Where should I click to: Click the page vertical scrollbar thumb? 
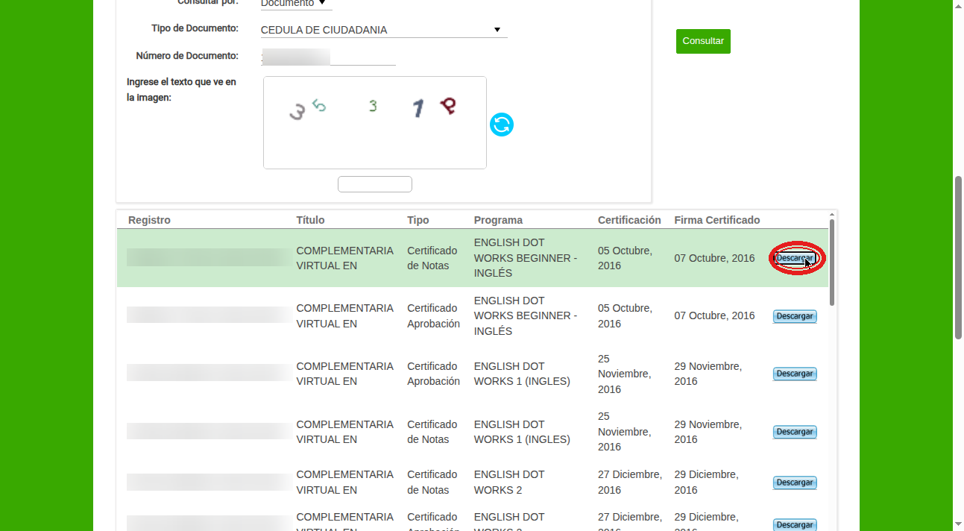coord(959,257)
